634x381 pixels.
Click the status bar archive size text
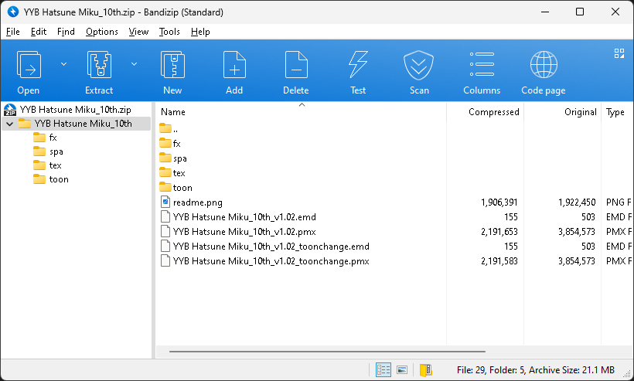tap(571, 369)
